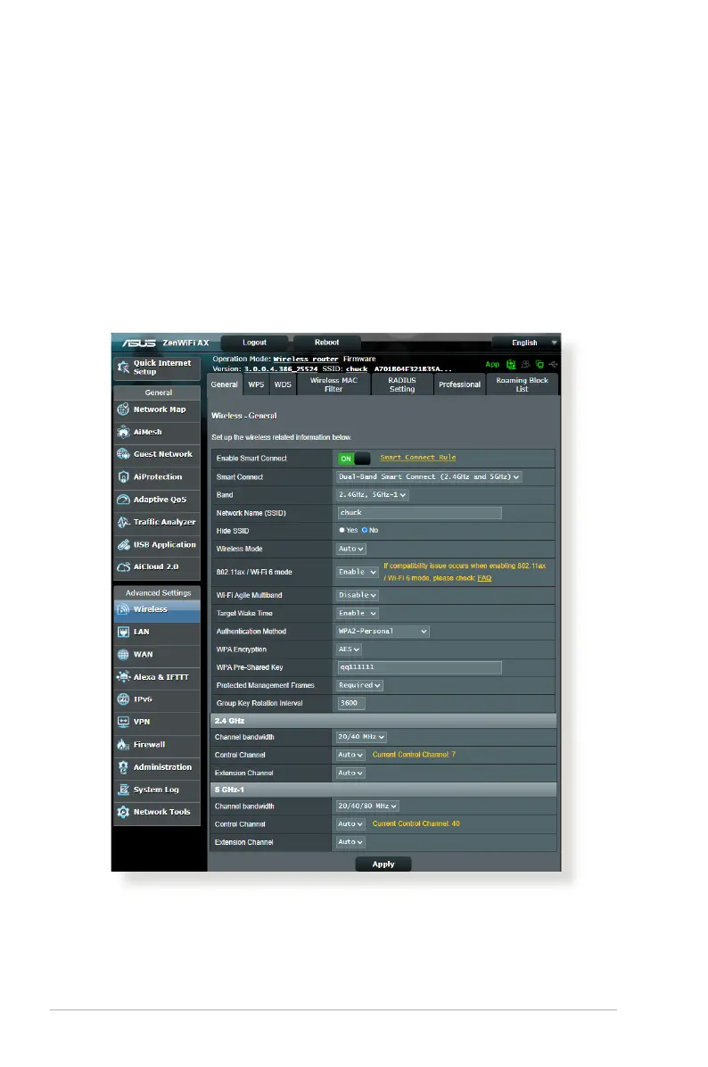708x1067 pixels.
Task: Click the firmware version 3.0.0.4.386_25524 link
Action: pos(281,368)
